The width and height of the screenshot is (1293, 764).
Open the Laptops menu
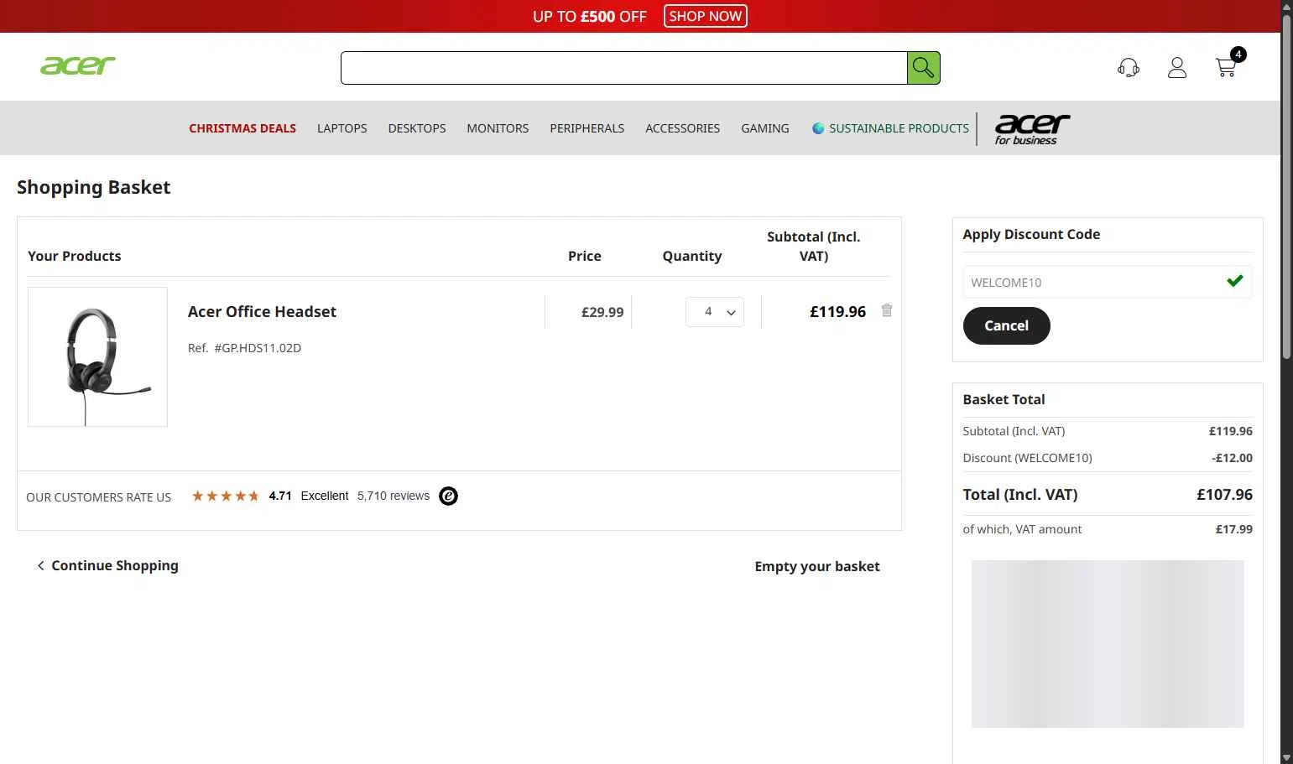point(342,128)
